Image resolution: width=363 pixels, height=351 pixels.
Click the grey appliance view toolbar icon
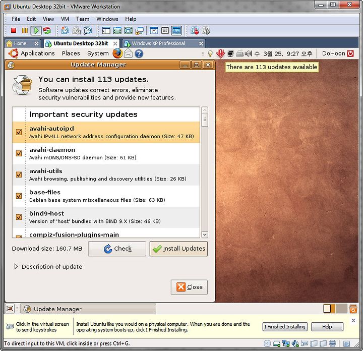point(165,30)
